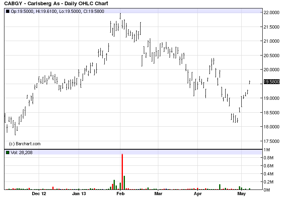Click the 'May' date axis label
The width and height of the screenshot is (282, 206).
coord(241,194)
